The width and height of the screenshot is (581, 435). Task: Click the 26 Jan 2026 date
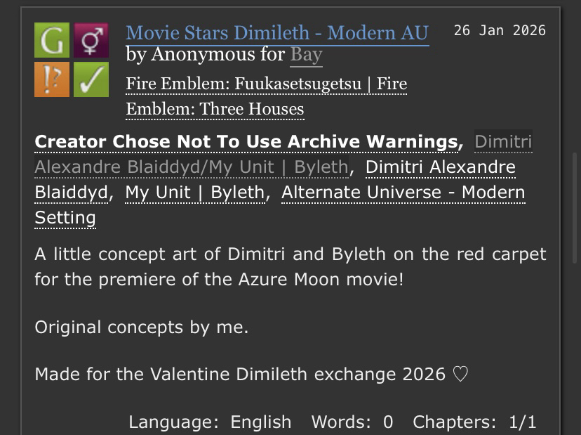click(500, 30)
